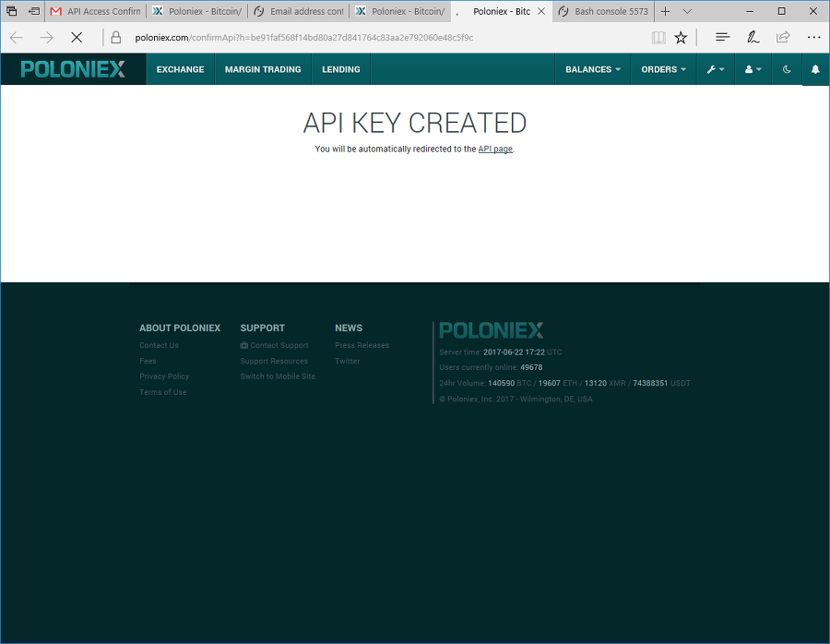This screenshot has width=830, height=644.
Task: Open Twitter footer link
Action: (x=348, y=361)
